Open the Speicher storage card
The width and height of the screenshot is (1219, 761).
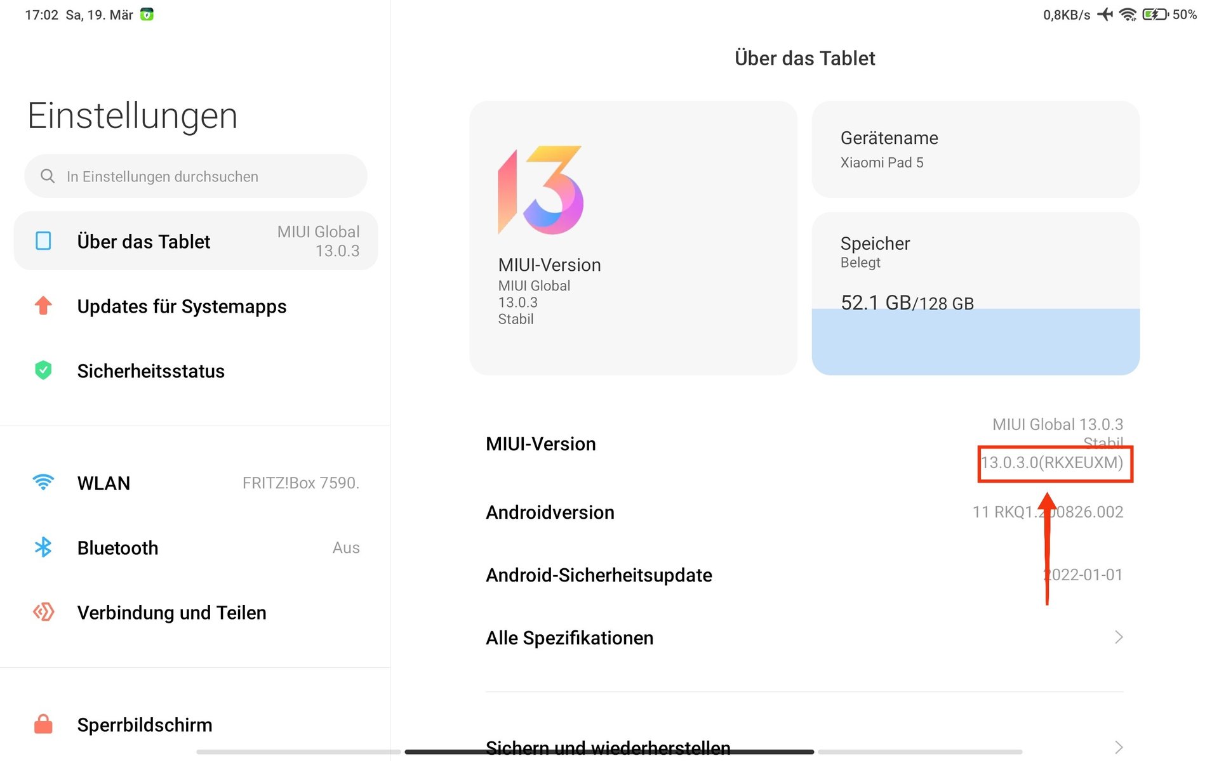point(975,294)
